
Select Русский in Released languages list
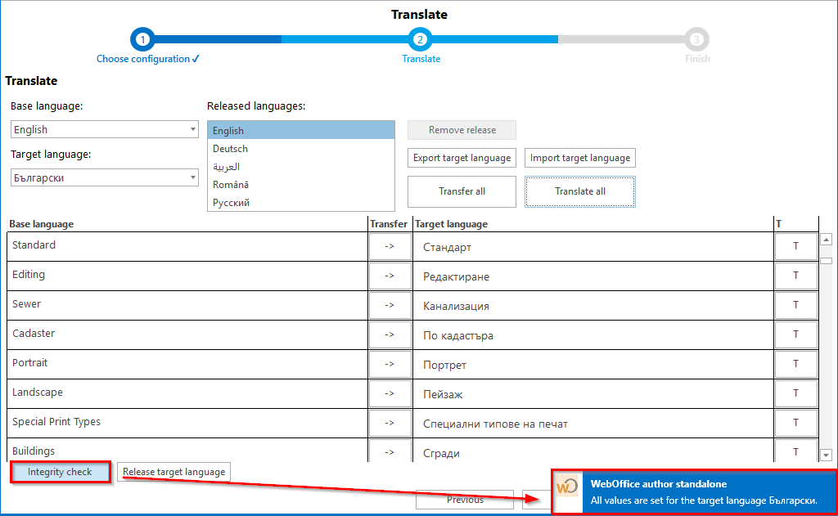point(301,203)
